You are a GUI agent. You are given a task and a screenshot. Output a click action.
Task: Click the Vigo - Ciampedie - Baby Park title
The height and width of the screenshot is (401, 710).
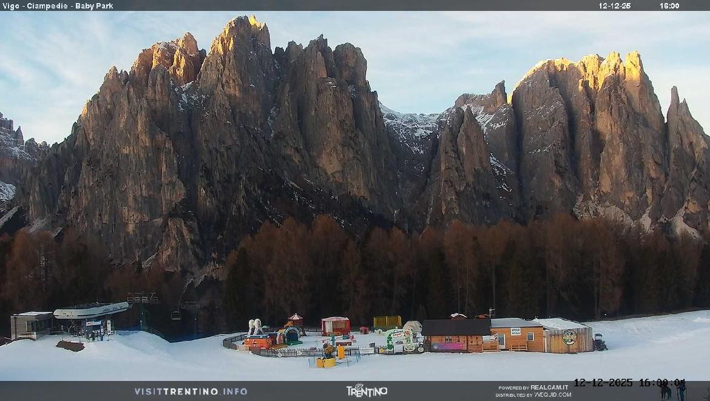coord(57,5)
